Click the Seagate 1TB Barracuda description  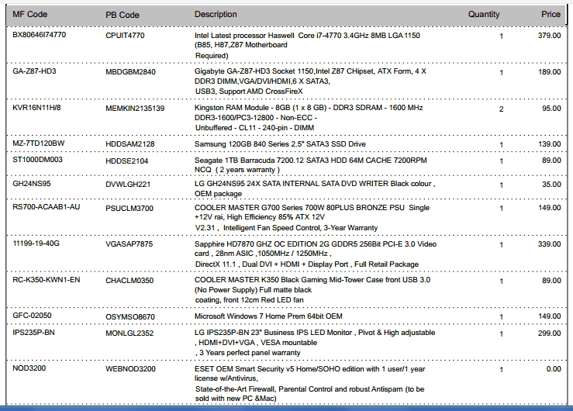tap(311, 164)
